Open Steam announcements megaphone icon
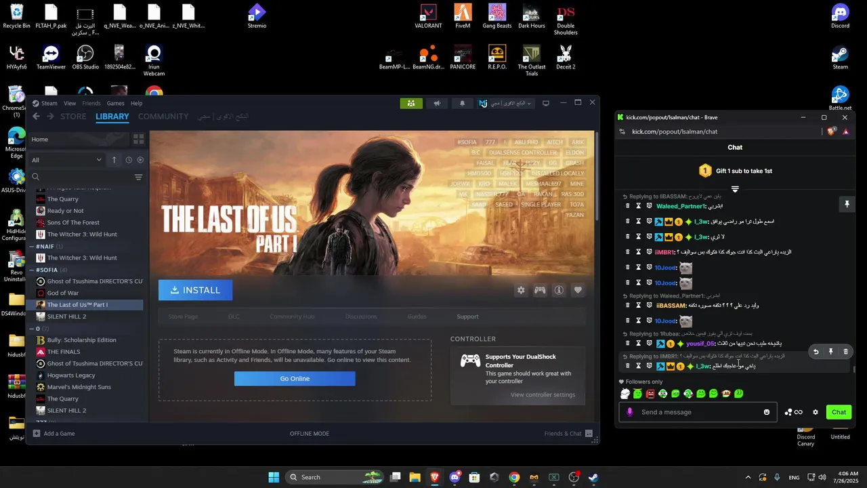 tap(437, 103)
